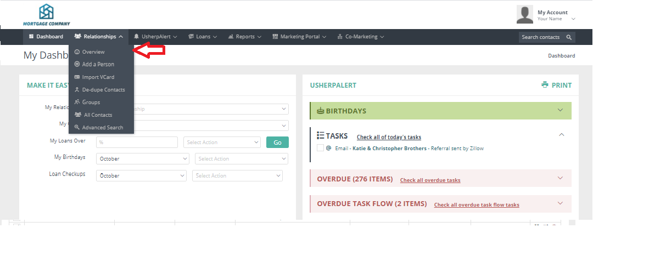Image resolution: width=649 pixels, height=262 pixels.
Task: Click Check all of today's tasks link
Action: point(389,137)
